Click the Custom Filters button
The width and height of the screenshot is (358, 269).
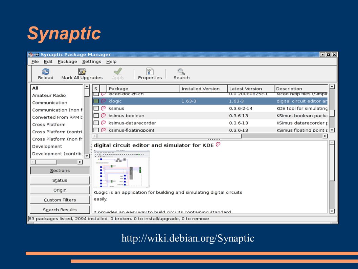(x=60, y=200)
